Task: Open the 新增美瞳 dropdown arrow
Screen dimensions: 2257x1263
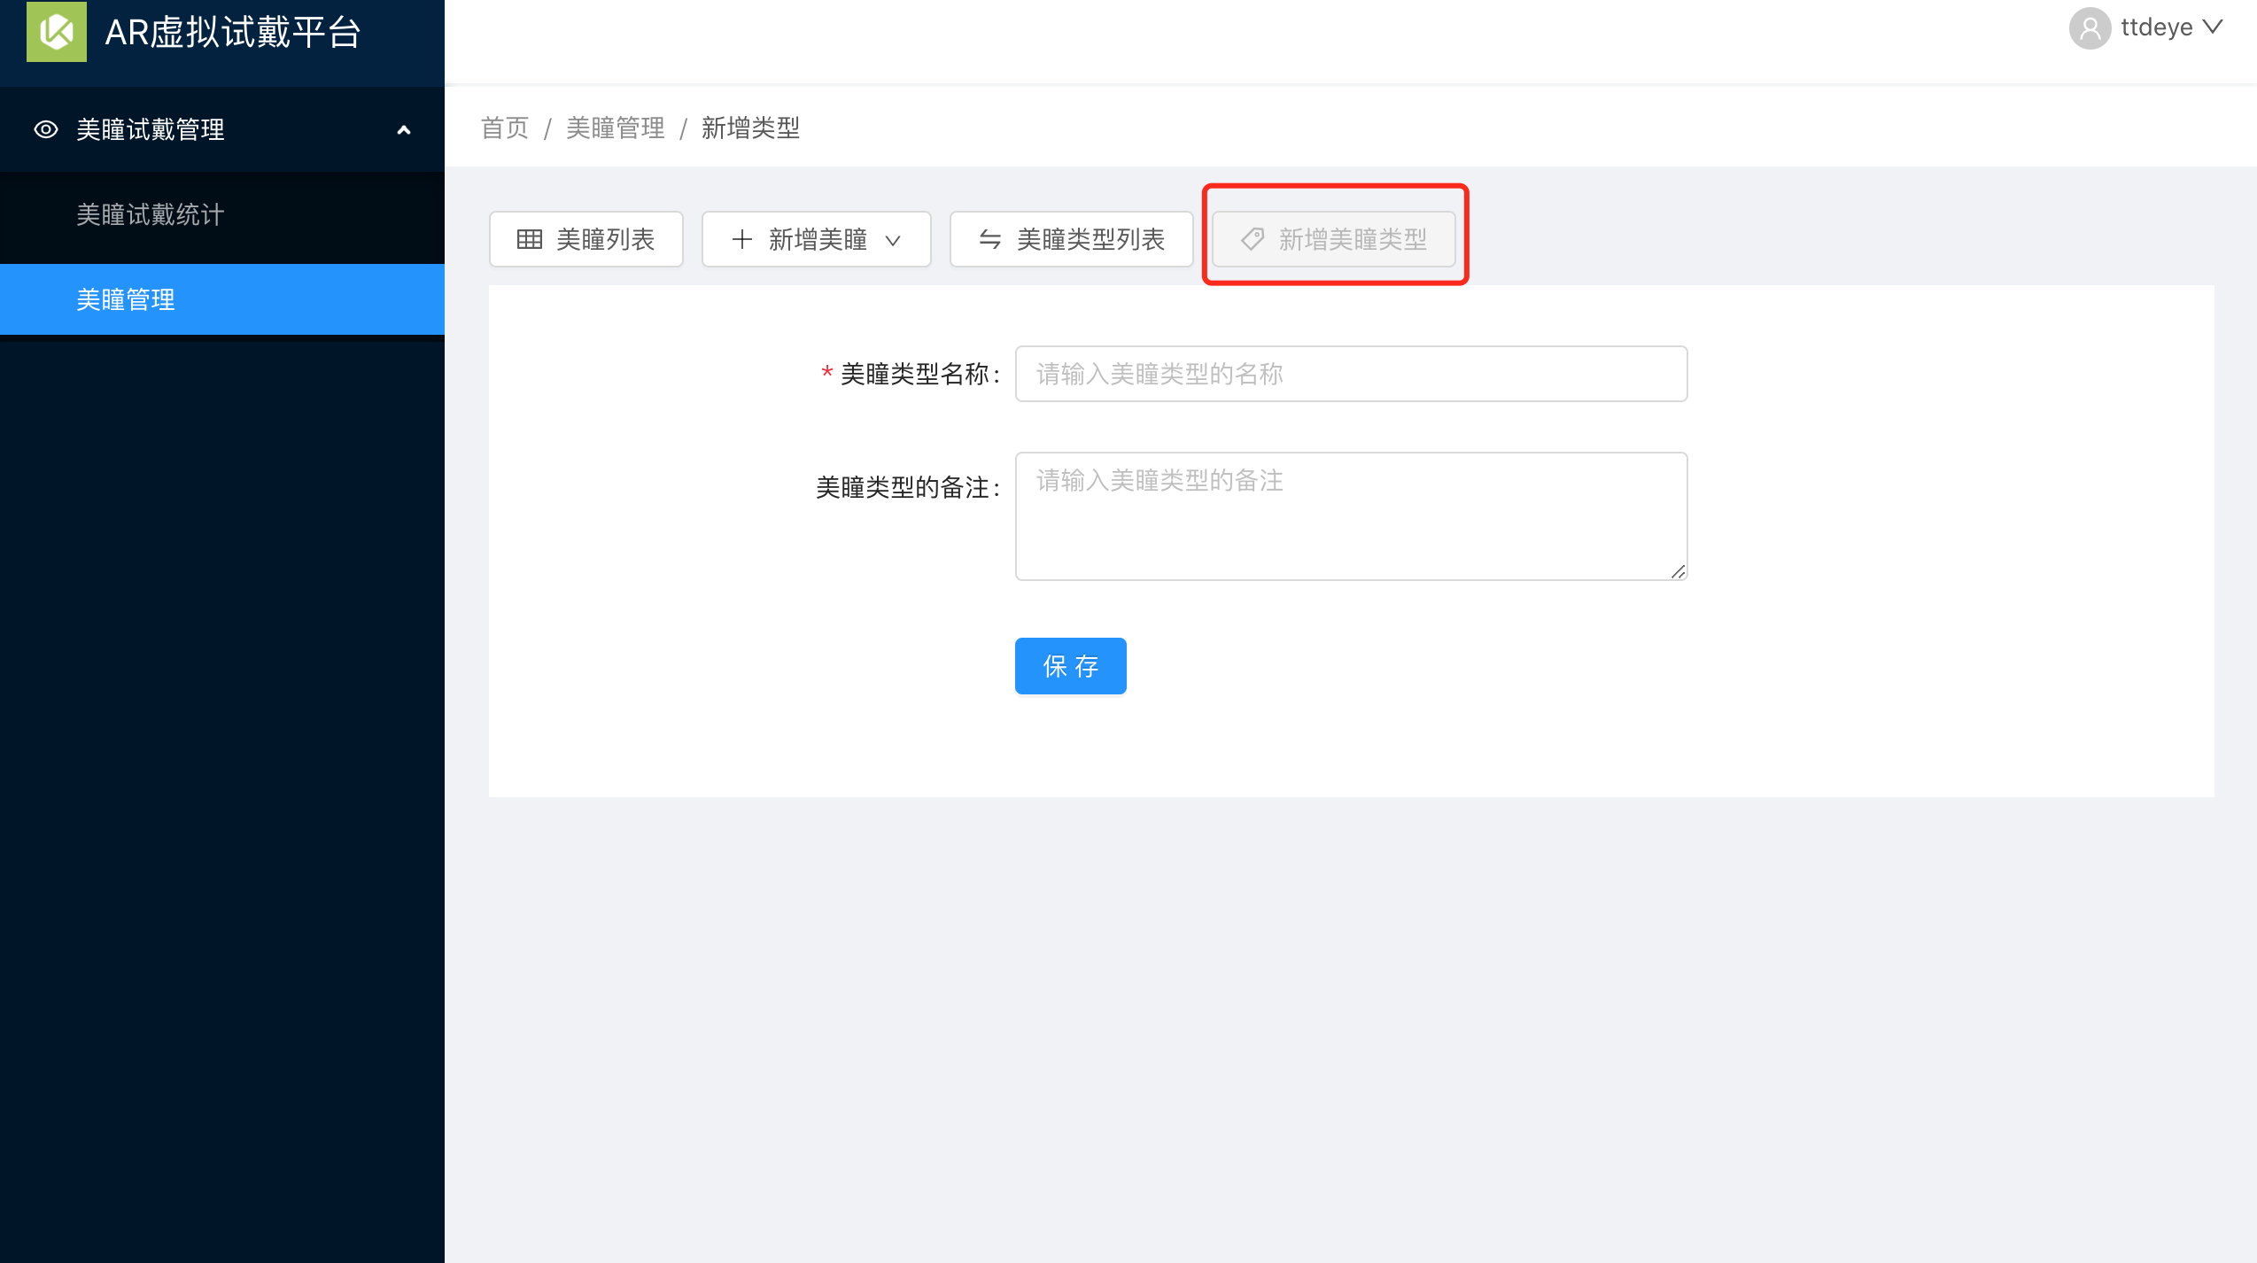Action: pos(893,240)
